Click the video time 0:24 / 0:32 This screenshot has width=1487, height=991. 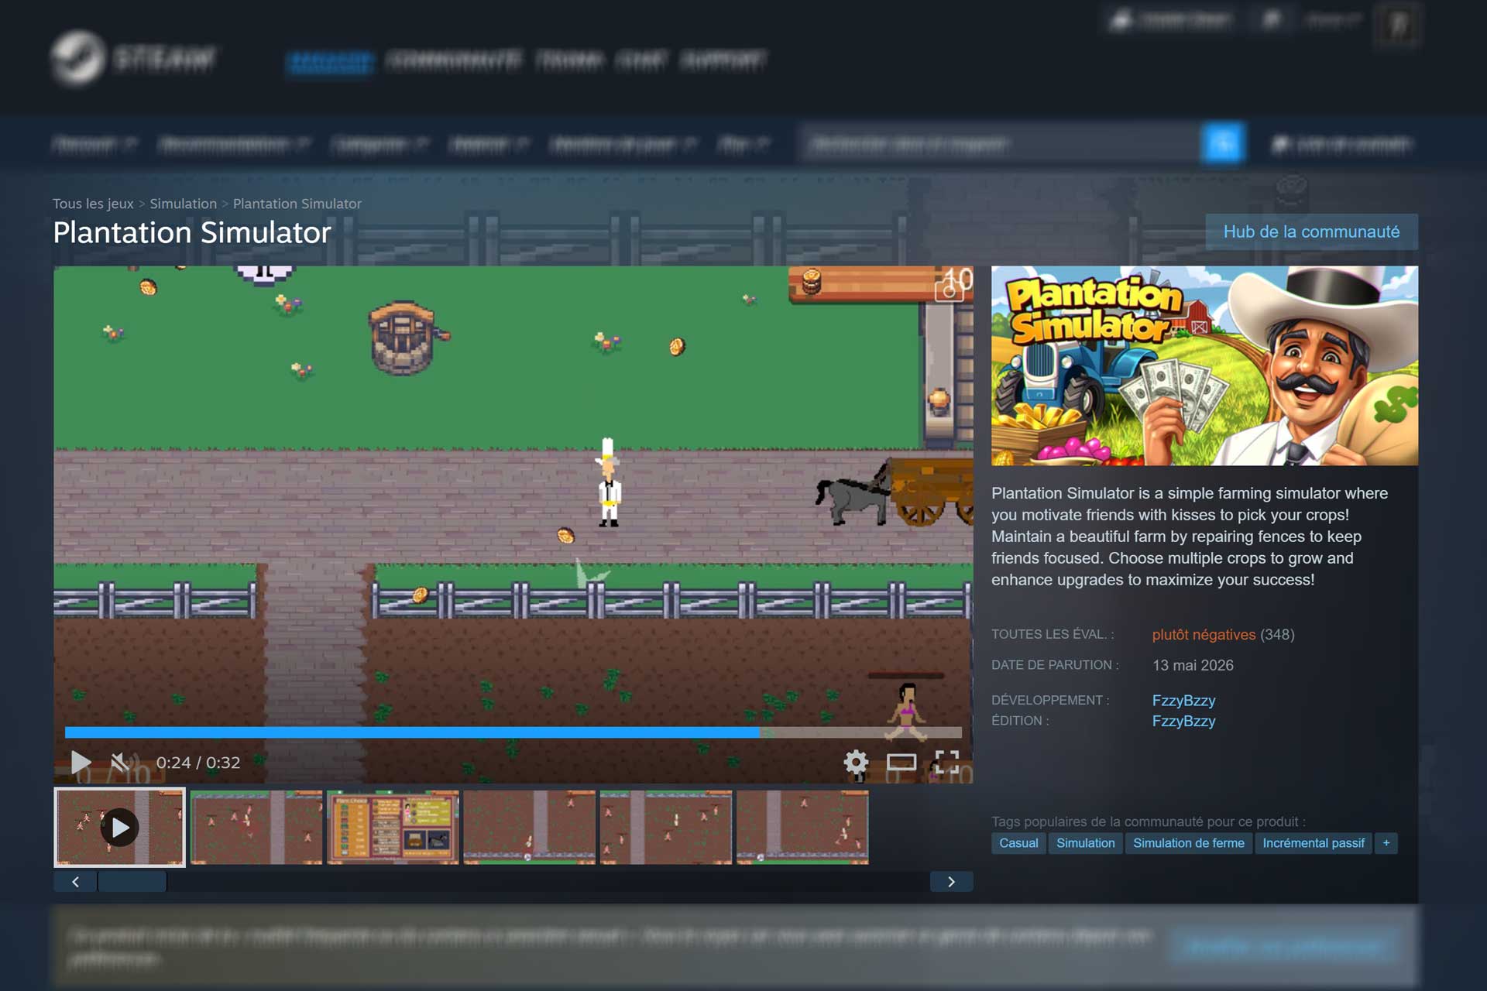198,763
